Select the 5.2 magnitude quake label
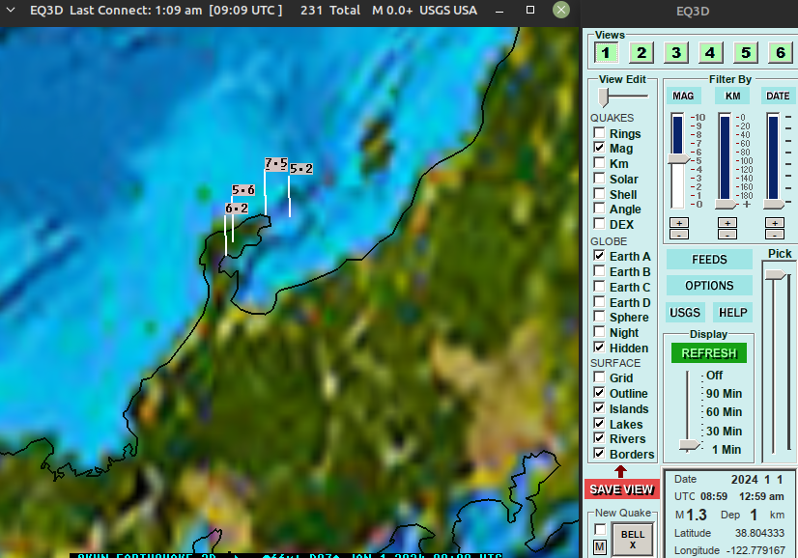This screenshot has width=798, height=558. coord(301,169)
